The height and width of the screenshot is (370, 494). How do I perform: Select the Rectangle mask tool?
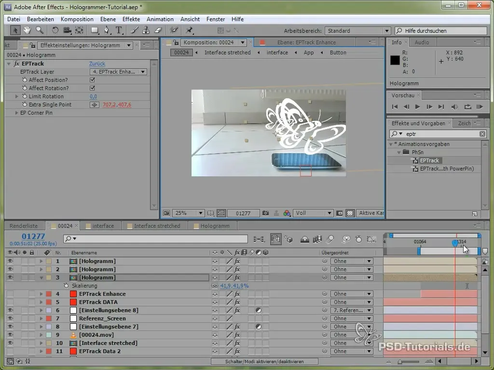95,30
